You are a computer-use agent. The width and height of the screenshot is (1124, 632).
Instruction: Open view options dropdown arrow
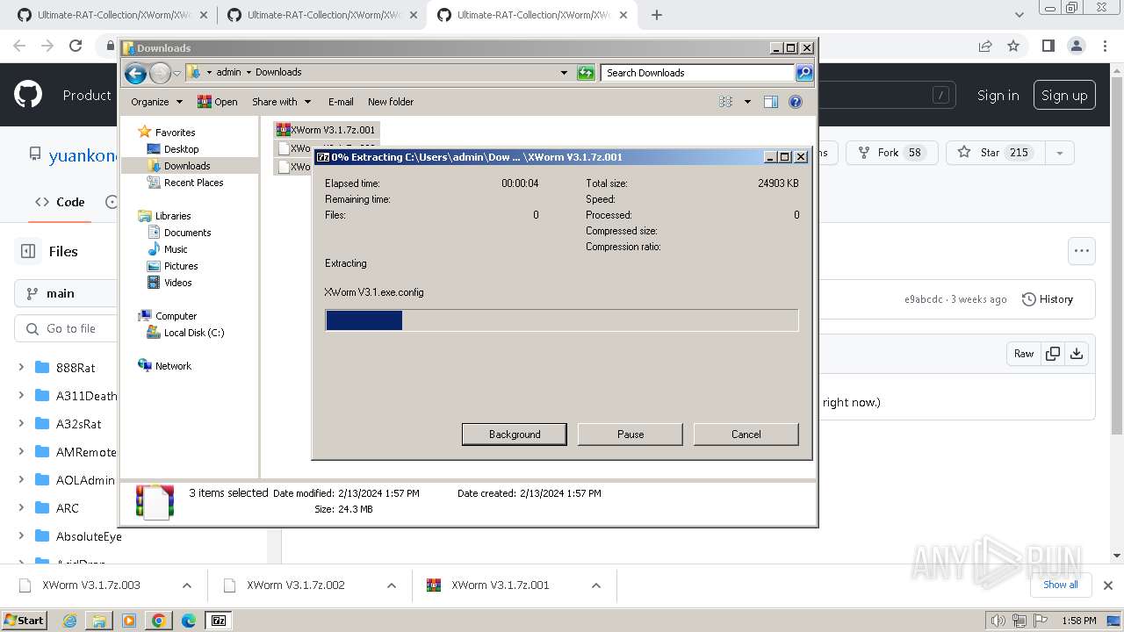[747, 102]
